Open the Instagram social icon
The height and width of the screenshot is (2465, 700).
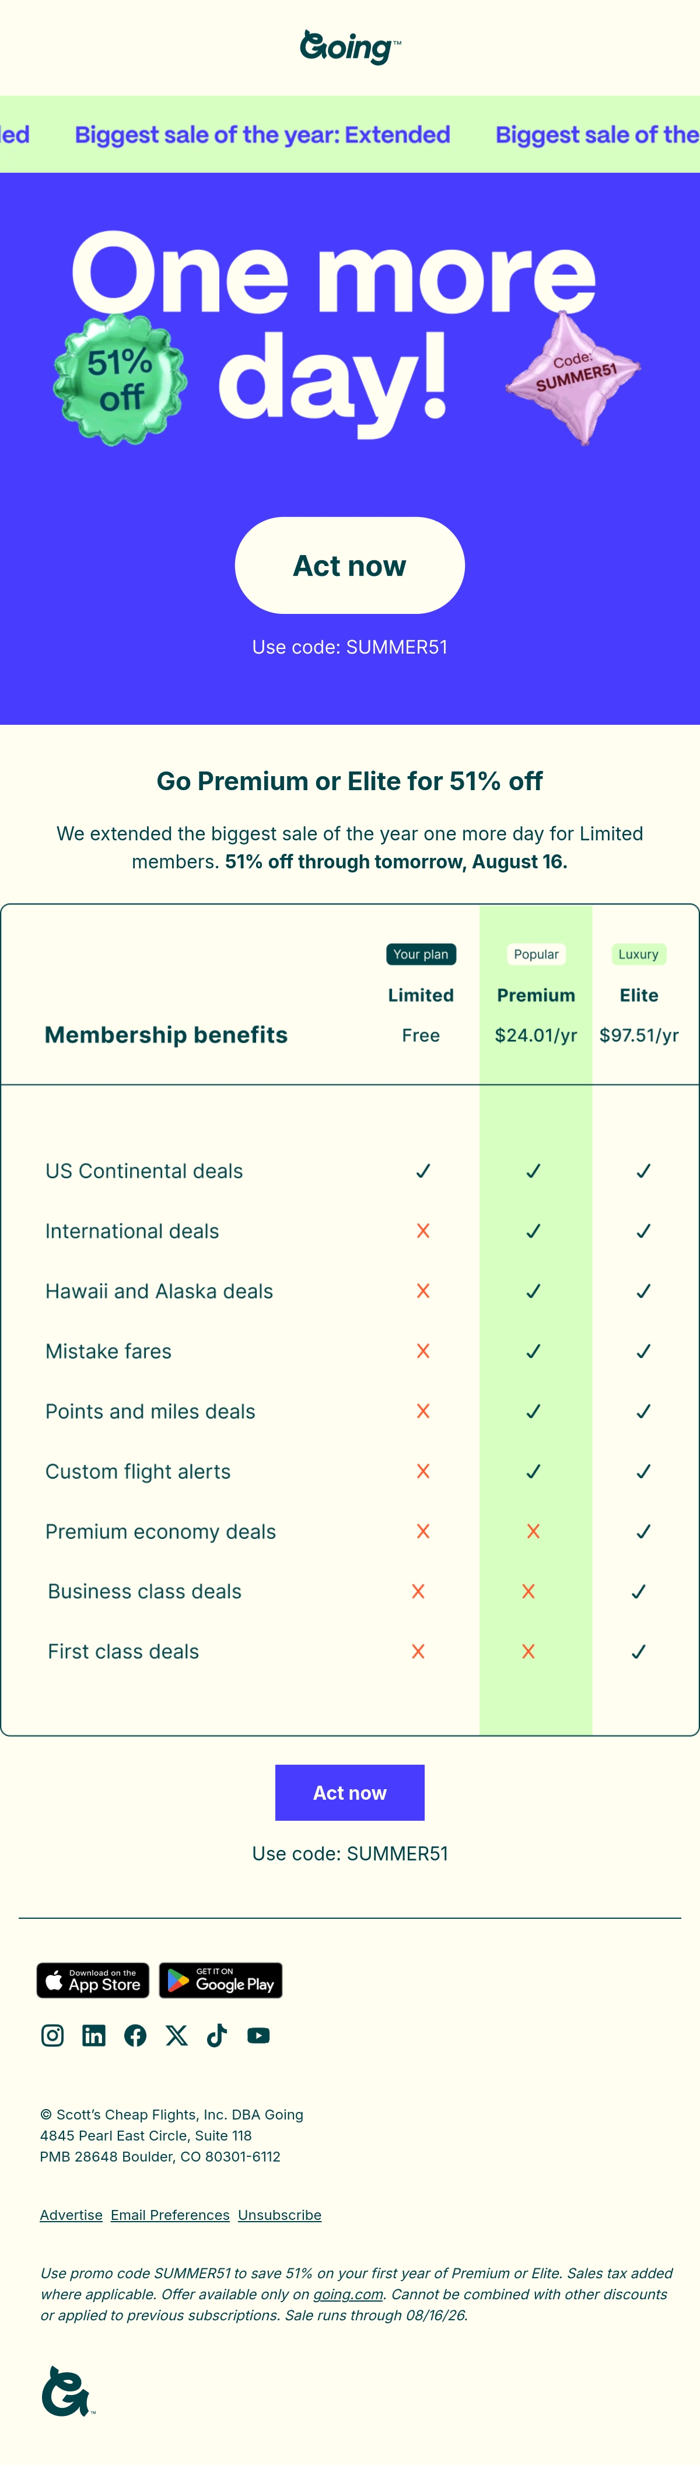tap(52, 2035)
